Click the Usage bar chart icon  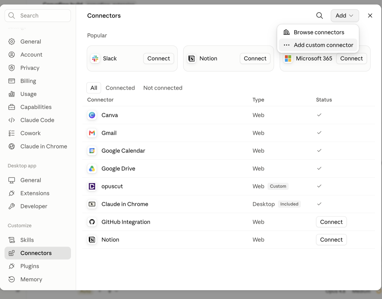(x=11, y=94)
